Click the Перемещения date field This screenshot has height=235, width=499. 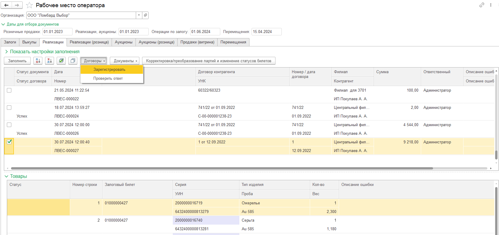tap(267, 32)
